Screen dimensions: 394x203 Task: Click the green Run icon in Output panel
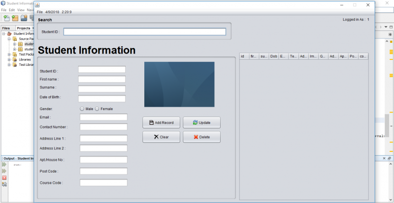(x=4, y=165)
